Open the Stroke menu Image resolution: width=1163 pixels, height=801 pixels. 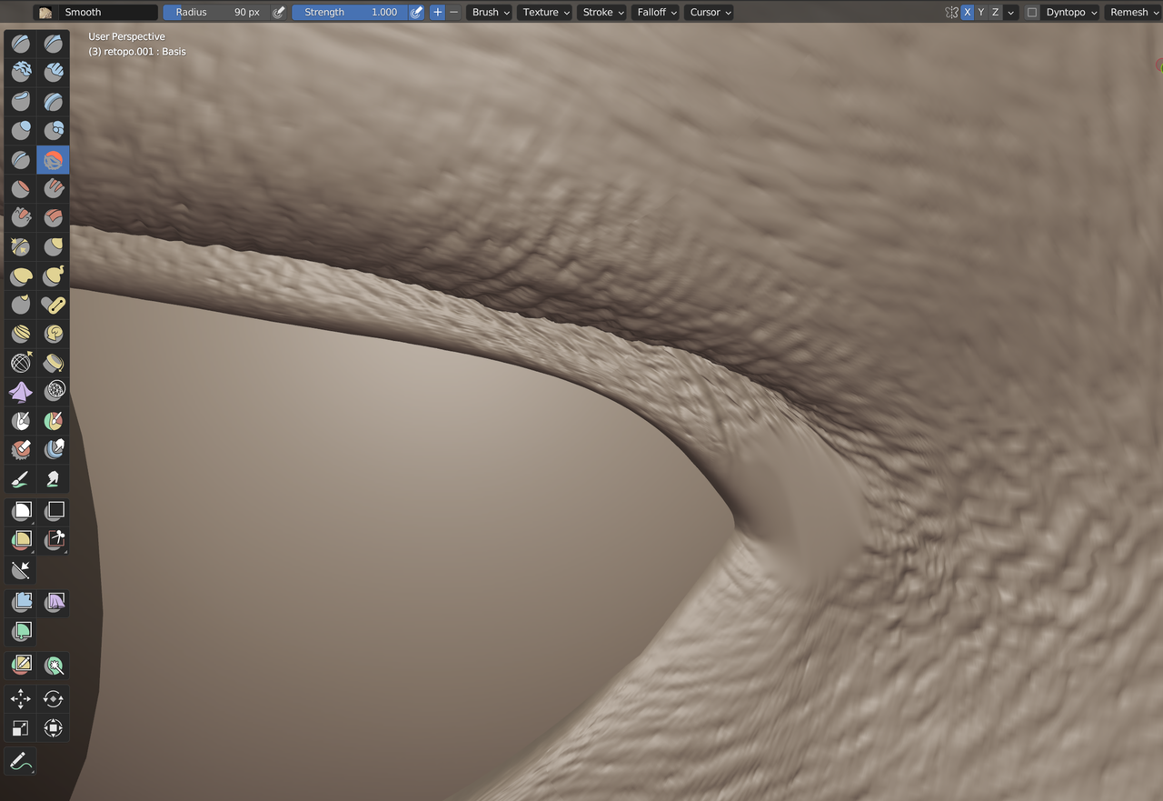(601, 12)
